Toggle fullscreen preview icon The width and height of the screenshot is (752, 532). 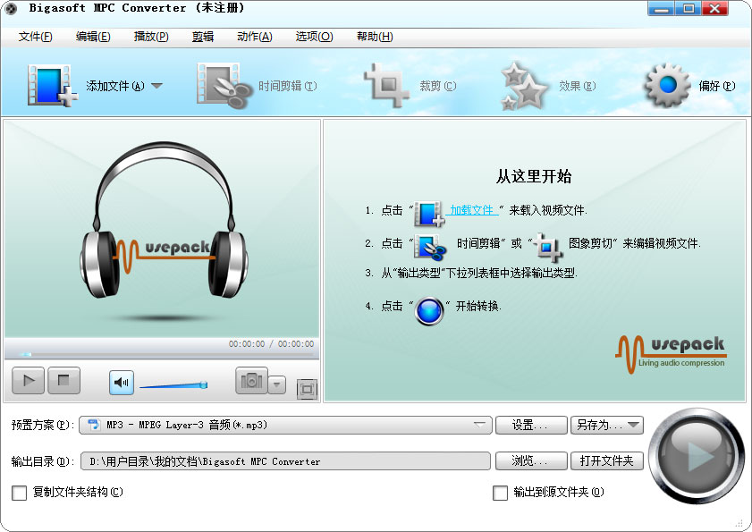tap(307, 389)
